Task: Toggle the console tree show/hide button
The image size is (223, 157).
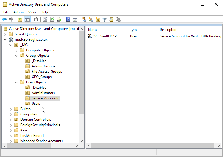Action: pos(27,20)
